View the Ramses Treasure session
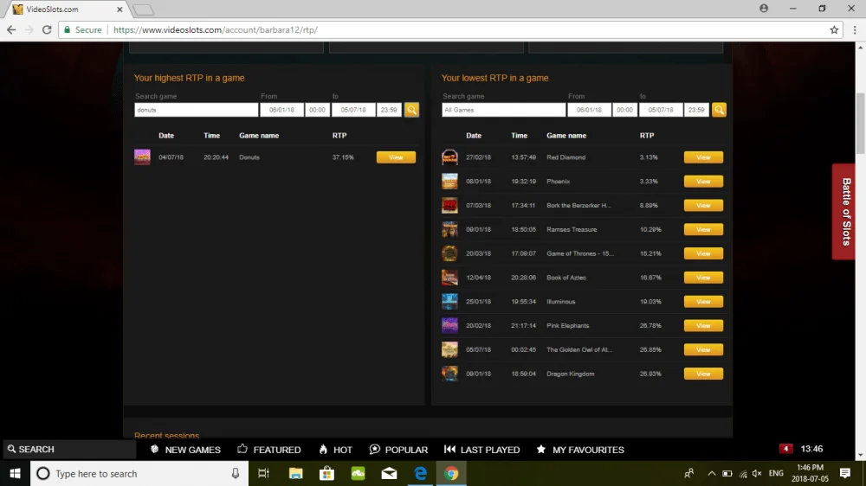The width and height of the screenshot is (866, 486). pyautogui.click(x=703, y=229)
